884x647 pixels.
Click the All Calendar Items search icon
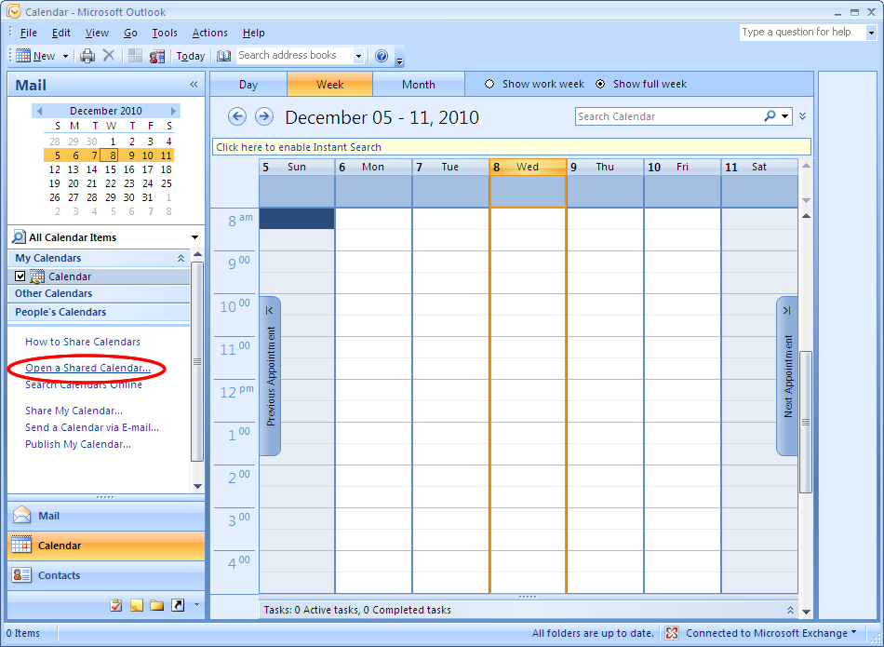tap(19, 236)
